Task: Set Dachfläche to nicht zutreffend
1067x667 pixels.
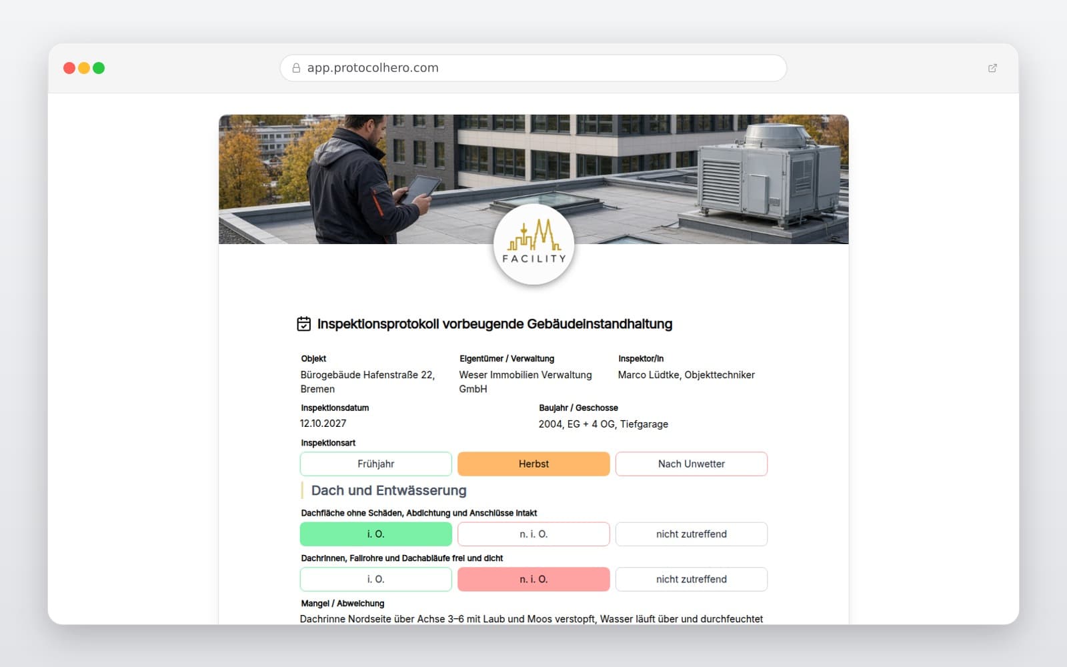Action: click(692, 534)
